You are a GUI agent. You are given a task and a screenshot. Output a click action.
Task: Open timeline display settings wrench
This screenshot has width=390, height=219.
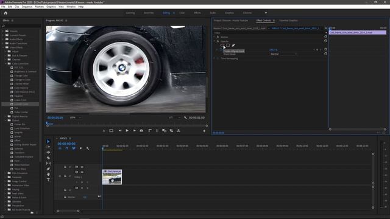[x=88, y=148]
